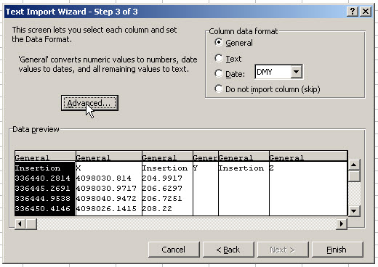Image resolution: width=378 pixels, height=267 pixels.
Task: Click the help question mark icon
Action: coord(353,12)
